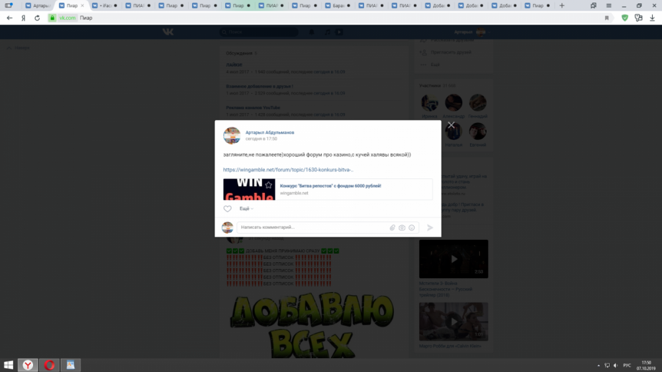Open the tab manager icon beside the menu
This screenshot has width=662, height=372.
[593, 5]
